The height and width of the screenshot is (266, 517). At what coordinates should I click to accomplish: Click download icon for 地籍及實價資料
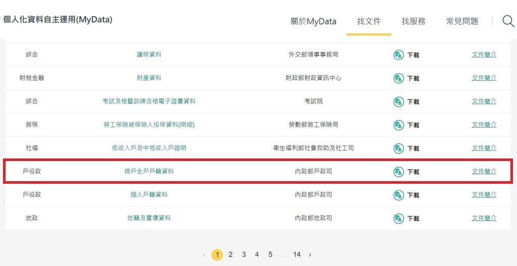pos(398,219)
